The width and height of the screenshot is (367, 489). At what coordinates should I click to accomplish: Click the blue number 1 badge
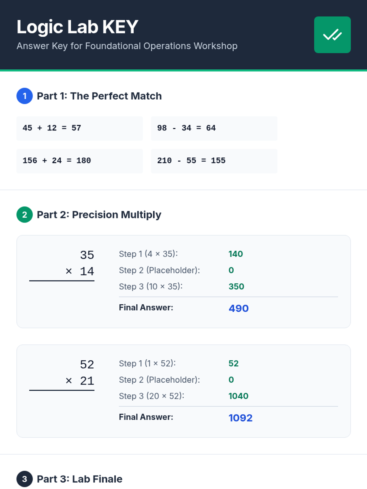tap(24, 96)
